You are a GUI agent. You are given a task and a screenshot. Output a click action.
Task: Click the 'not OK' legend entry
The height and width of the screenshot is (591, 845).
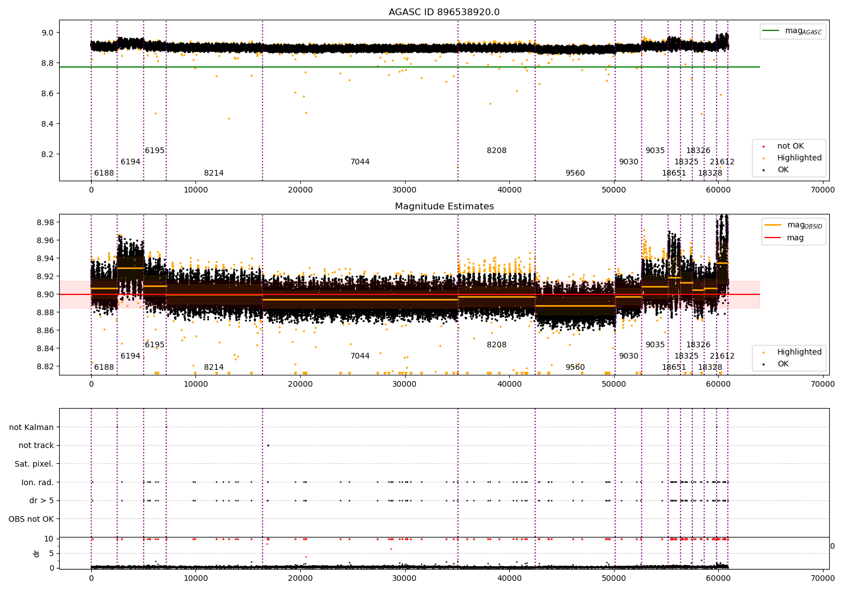click(790, 146)
